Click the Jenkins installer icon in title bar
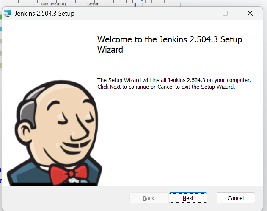The width and height of the screenshot is (267, 211). coord(7,13)
